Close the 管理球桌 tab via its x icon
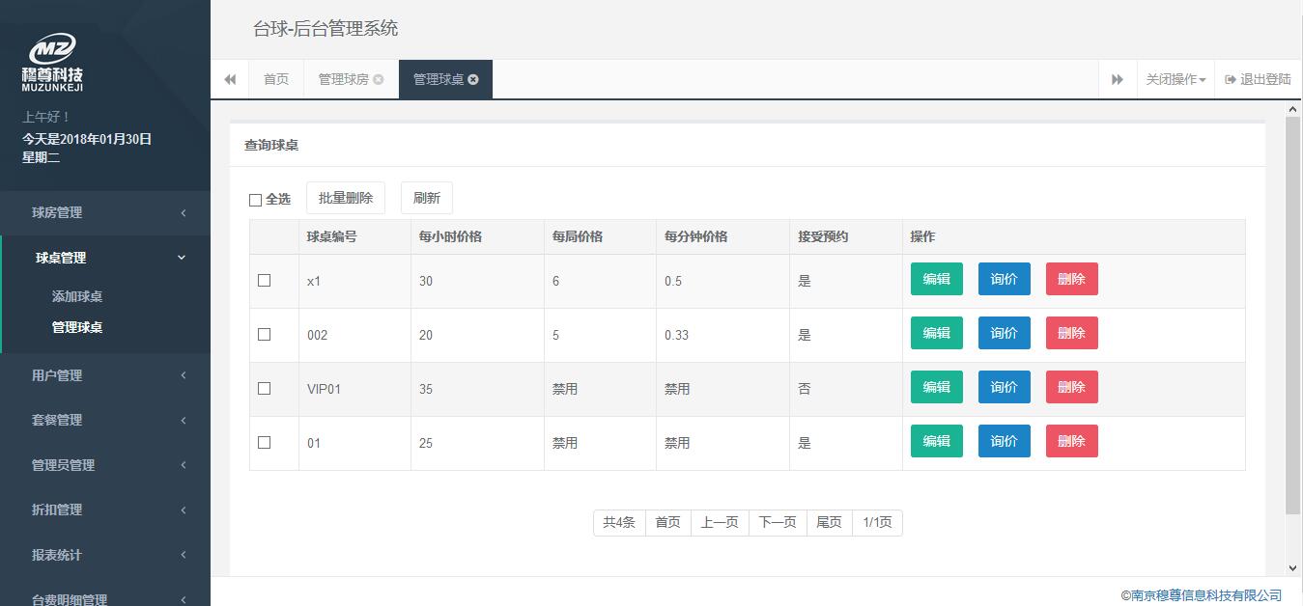Screen dimensions: 1303x606 pyautogui.click(x=473, y=80)
